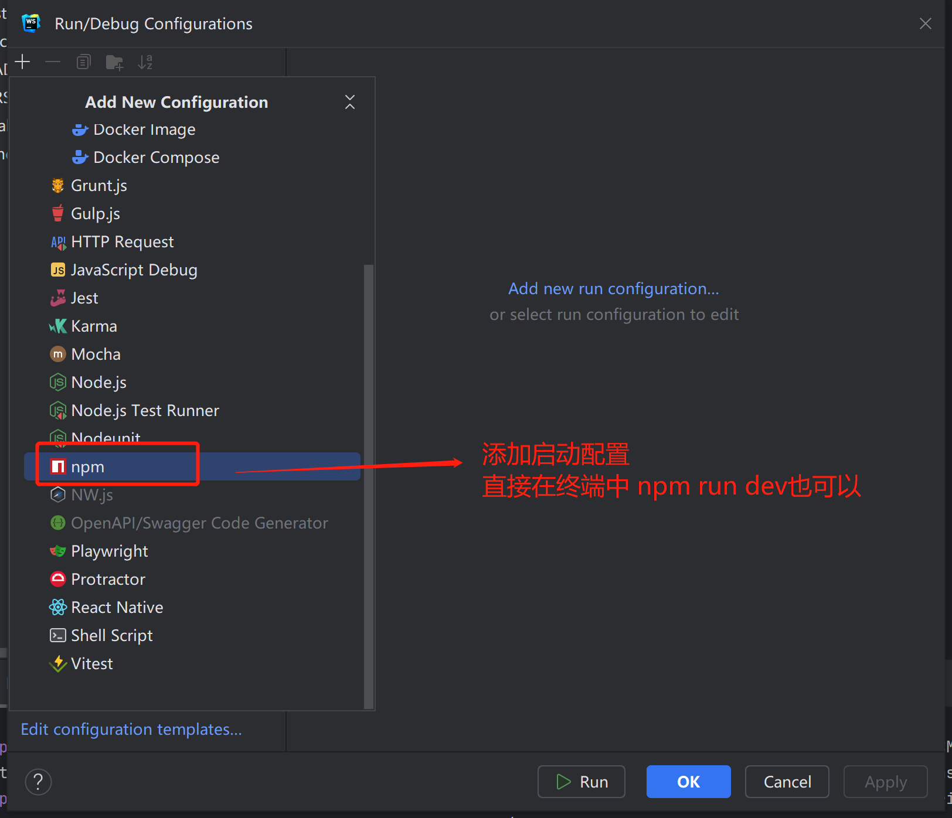
Task: Run the current configuration
Action: click(581, 782)
